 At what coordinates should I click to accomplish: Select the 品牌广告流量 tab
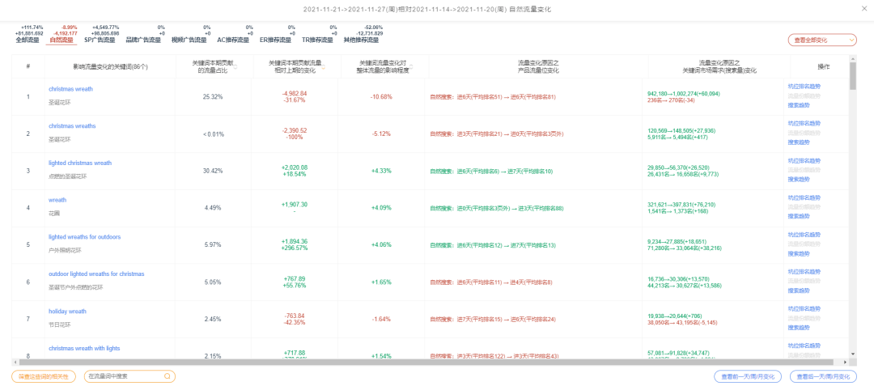pos(144,40)
